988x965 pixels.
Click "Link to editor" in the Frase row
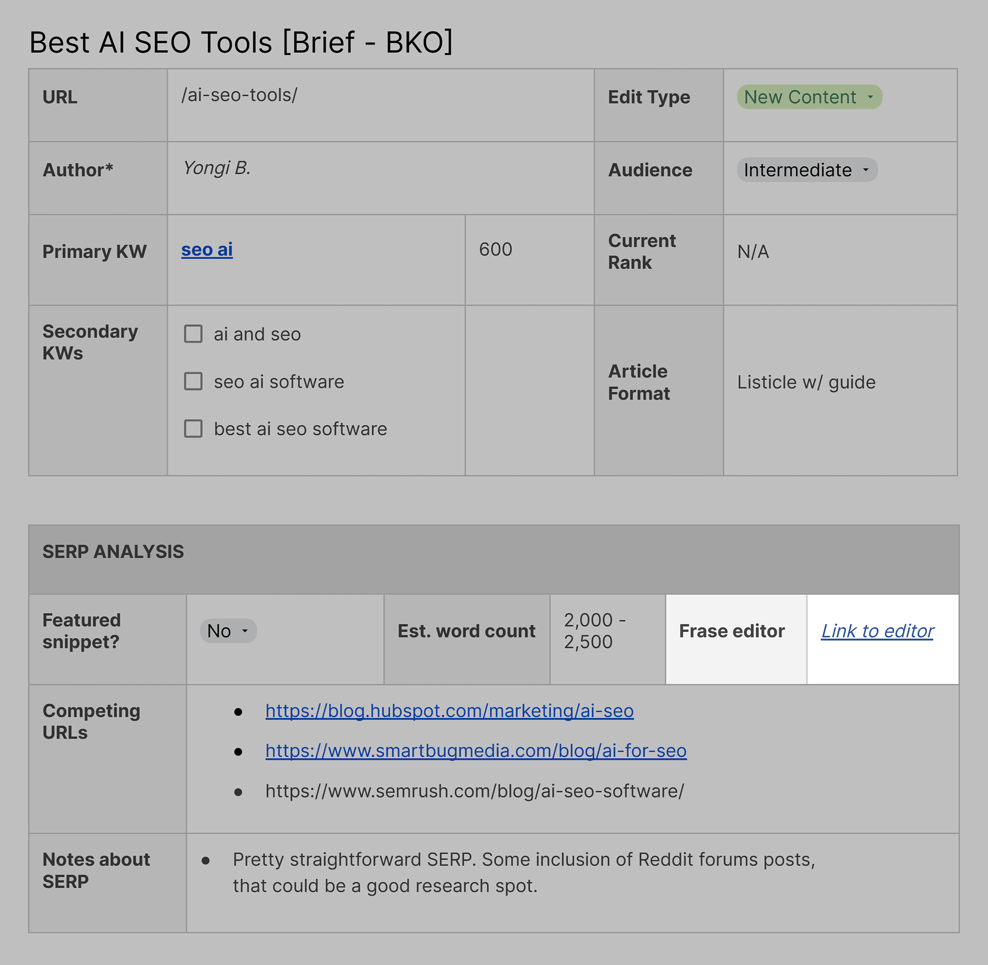point(877,631)
